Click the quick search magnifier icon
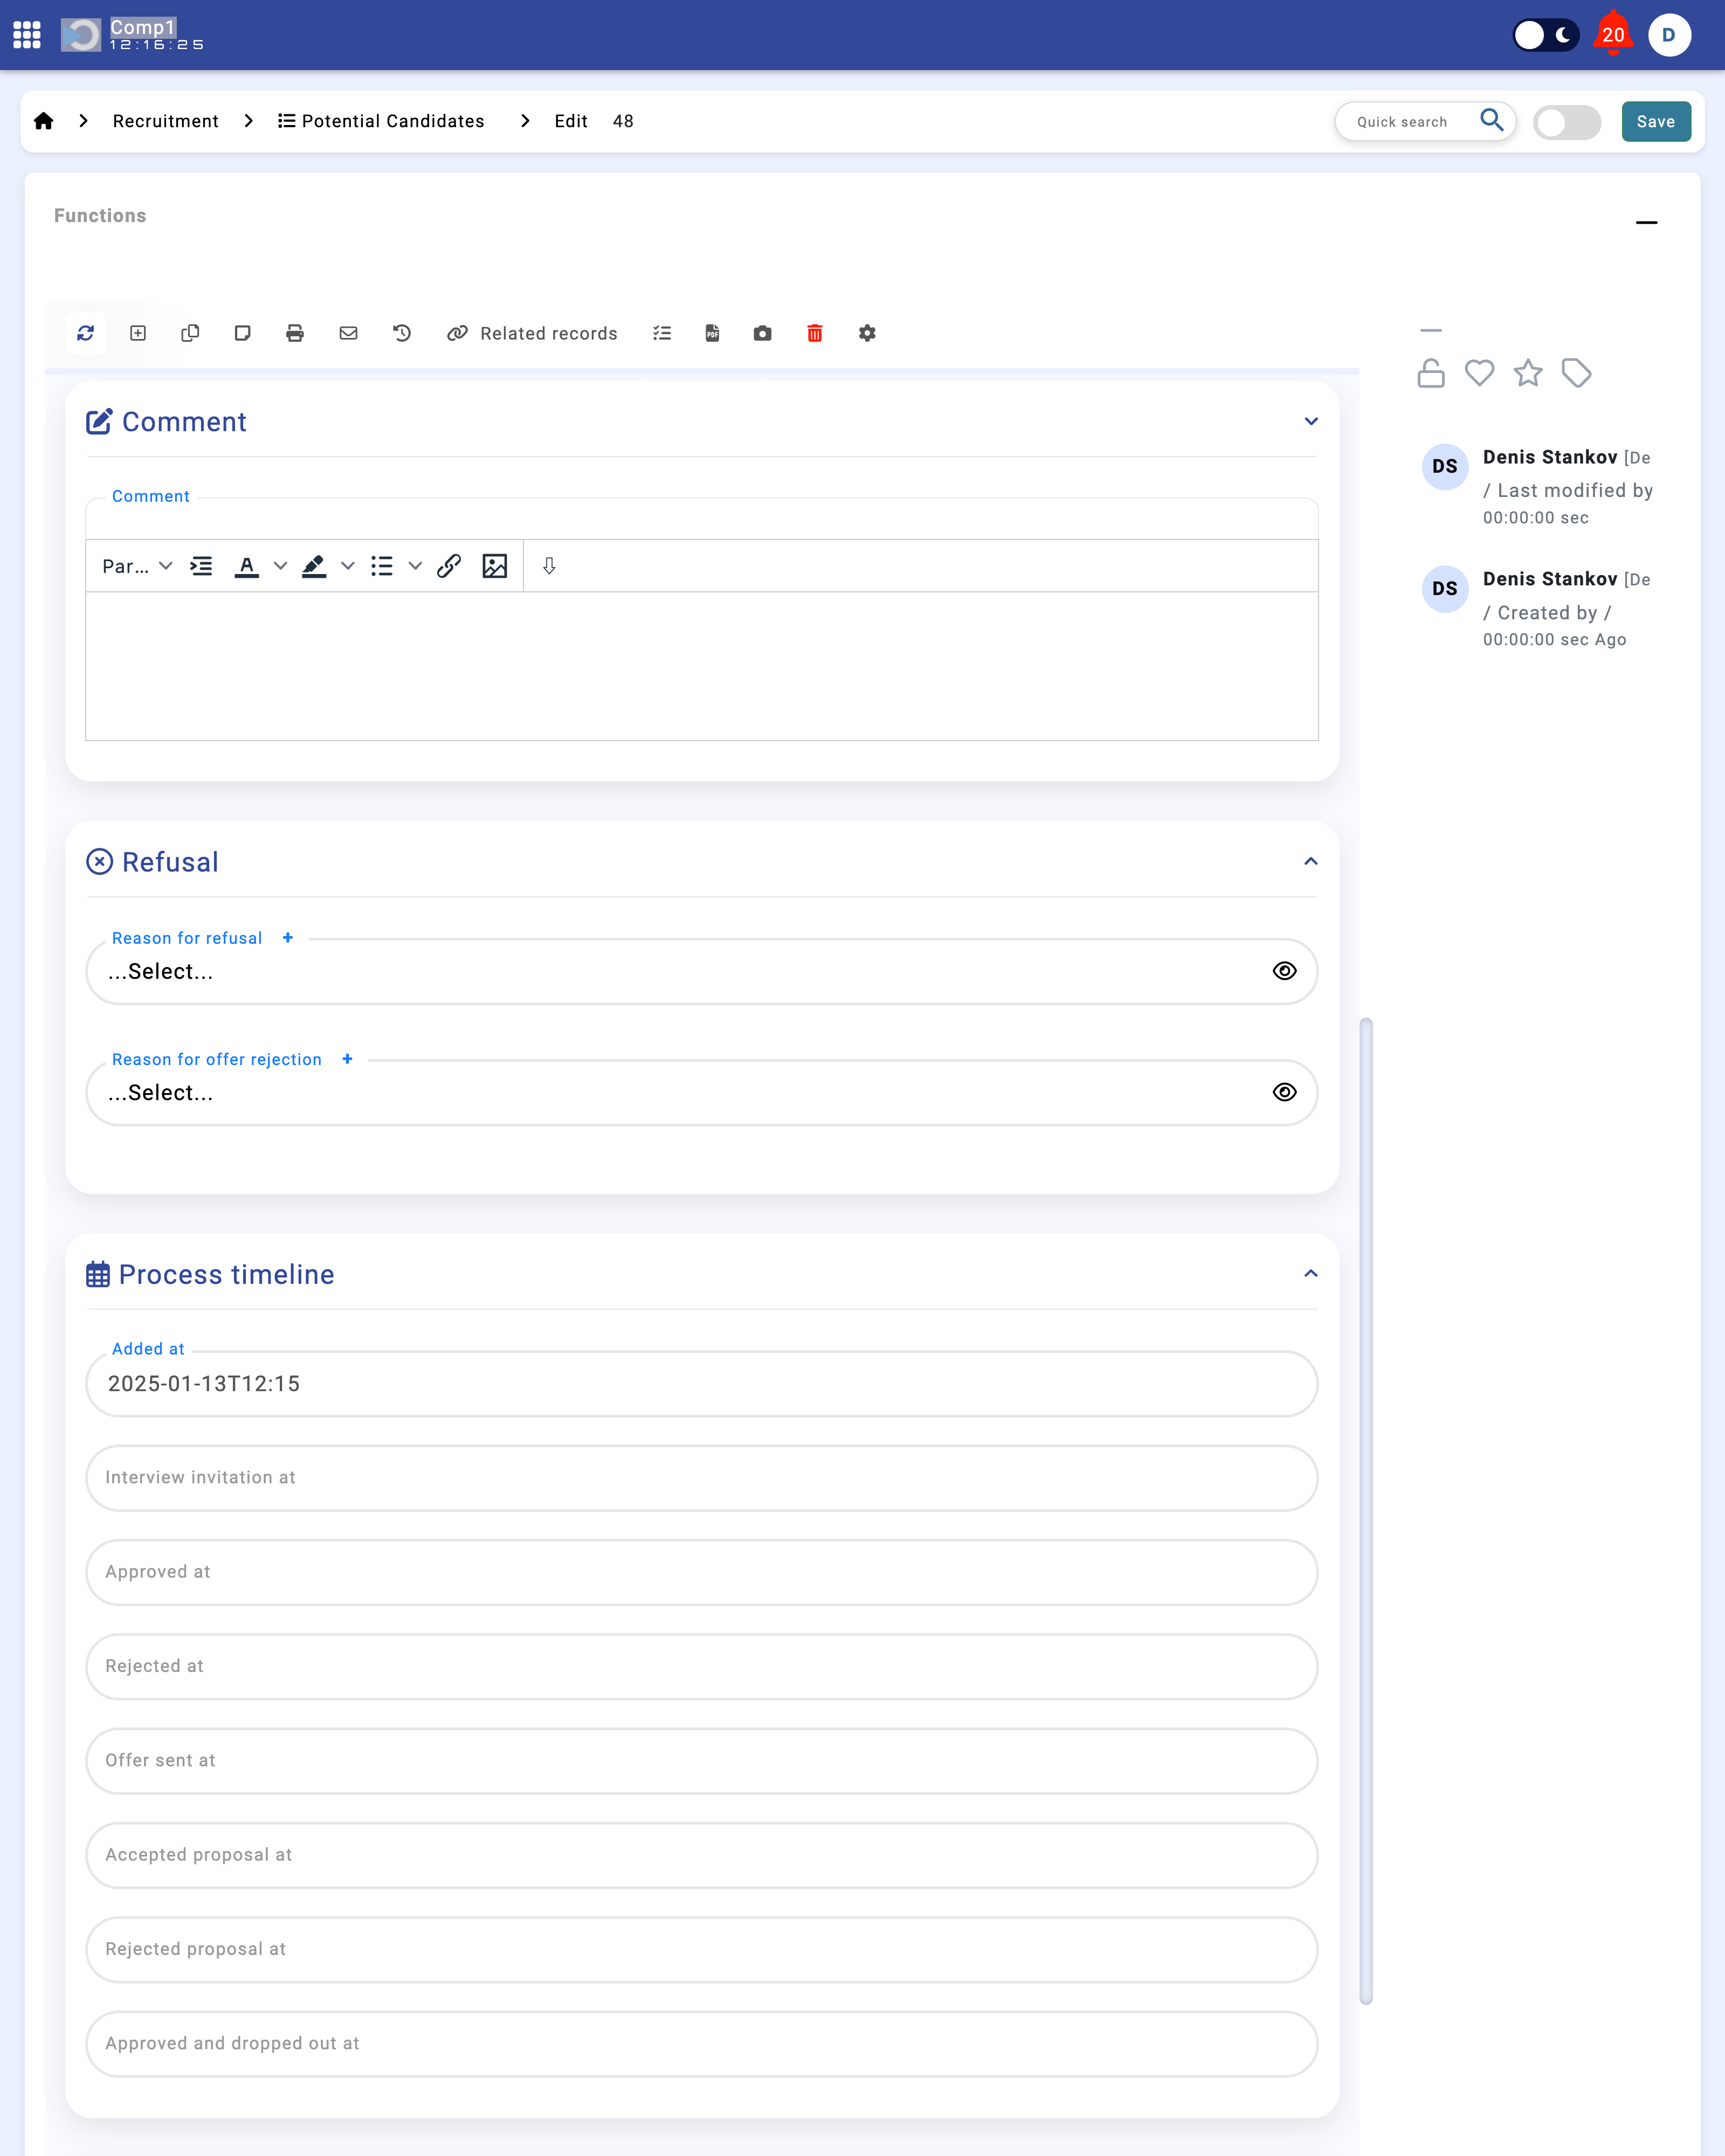This screenshot has width=1725, height=2156. click(1492, 120)
